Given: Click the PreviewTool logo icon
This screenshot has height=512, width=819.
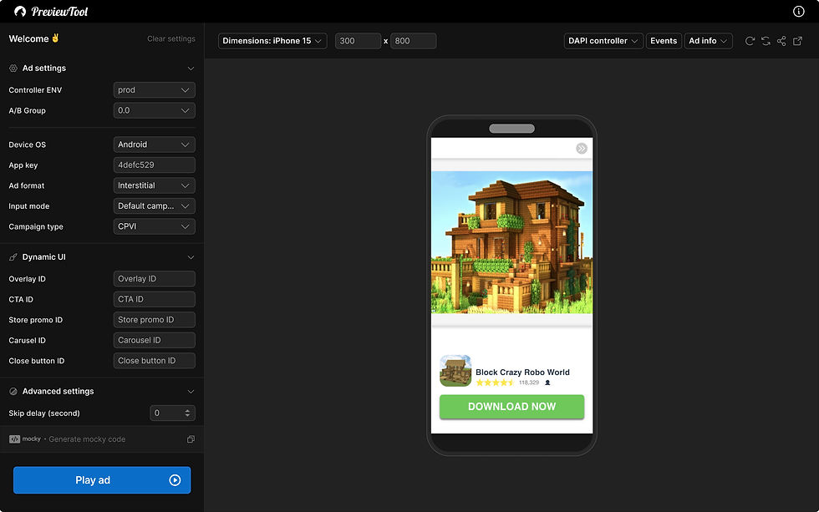Looking at the screenshot, I should click(x=20, y=12).
